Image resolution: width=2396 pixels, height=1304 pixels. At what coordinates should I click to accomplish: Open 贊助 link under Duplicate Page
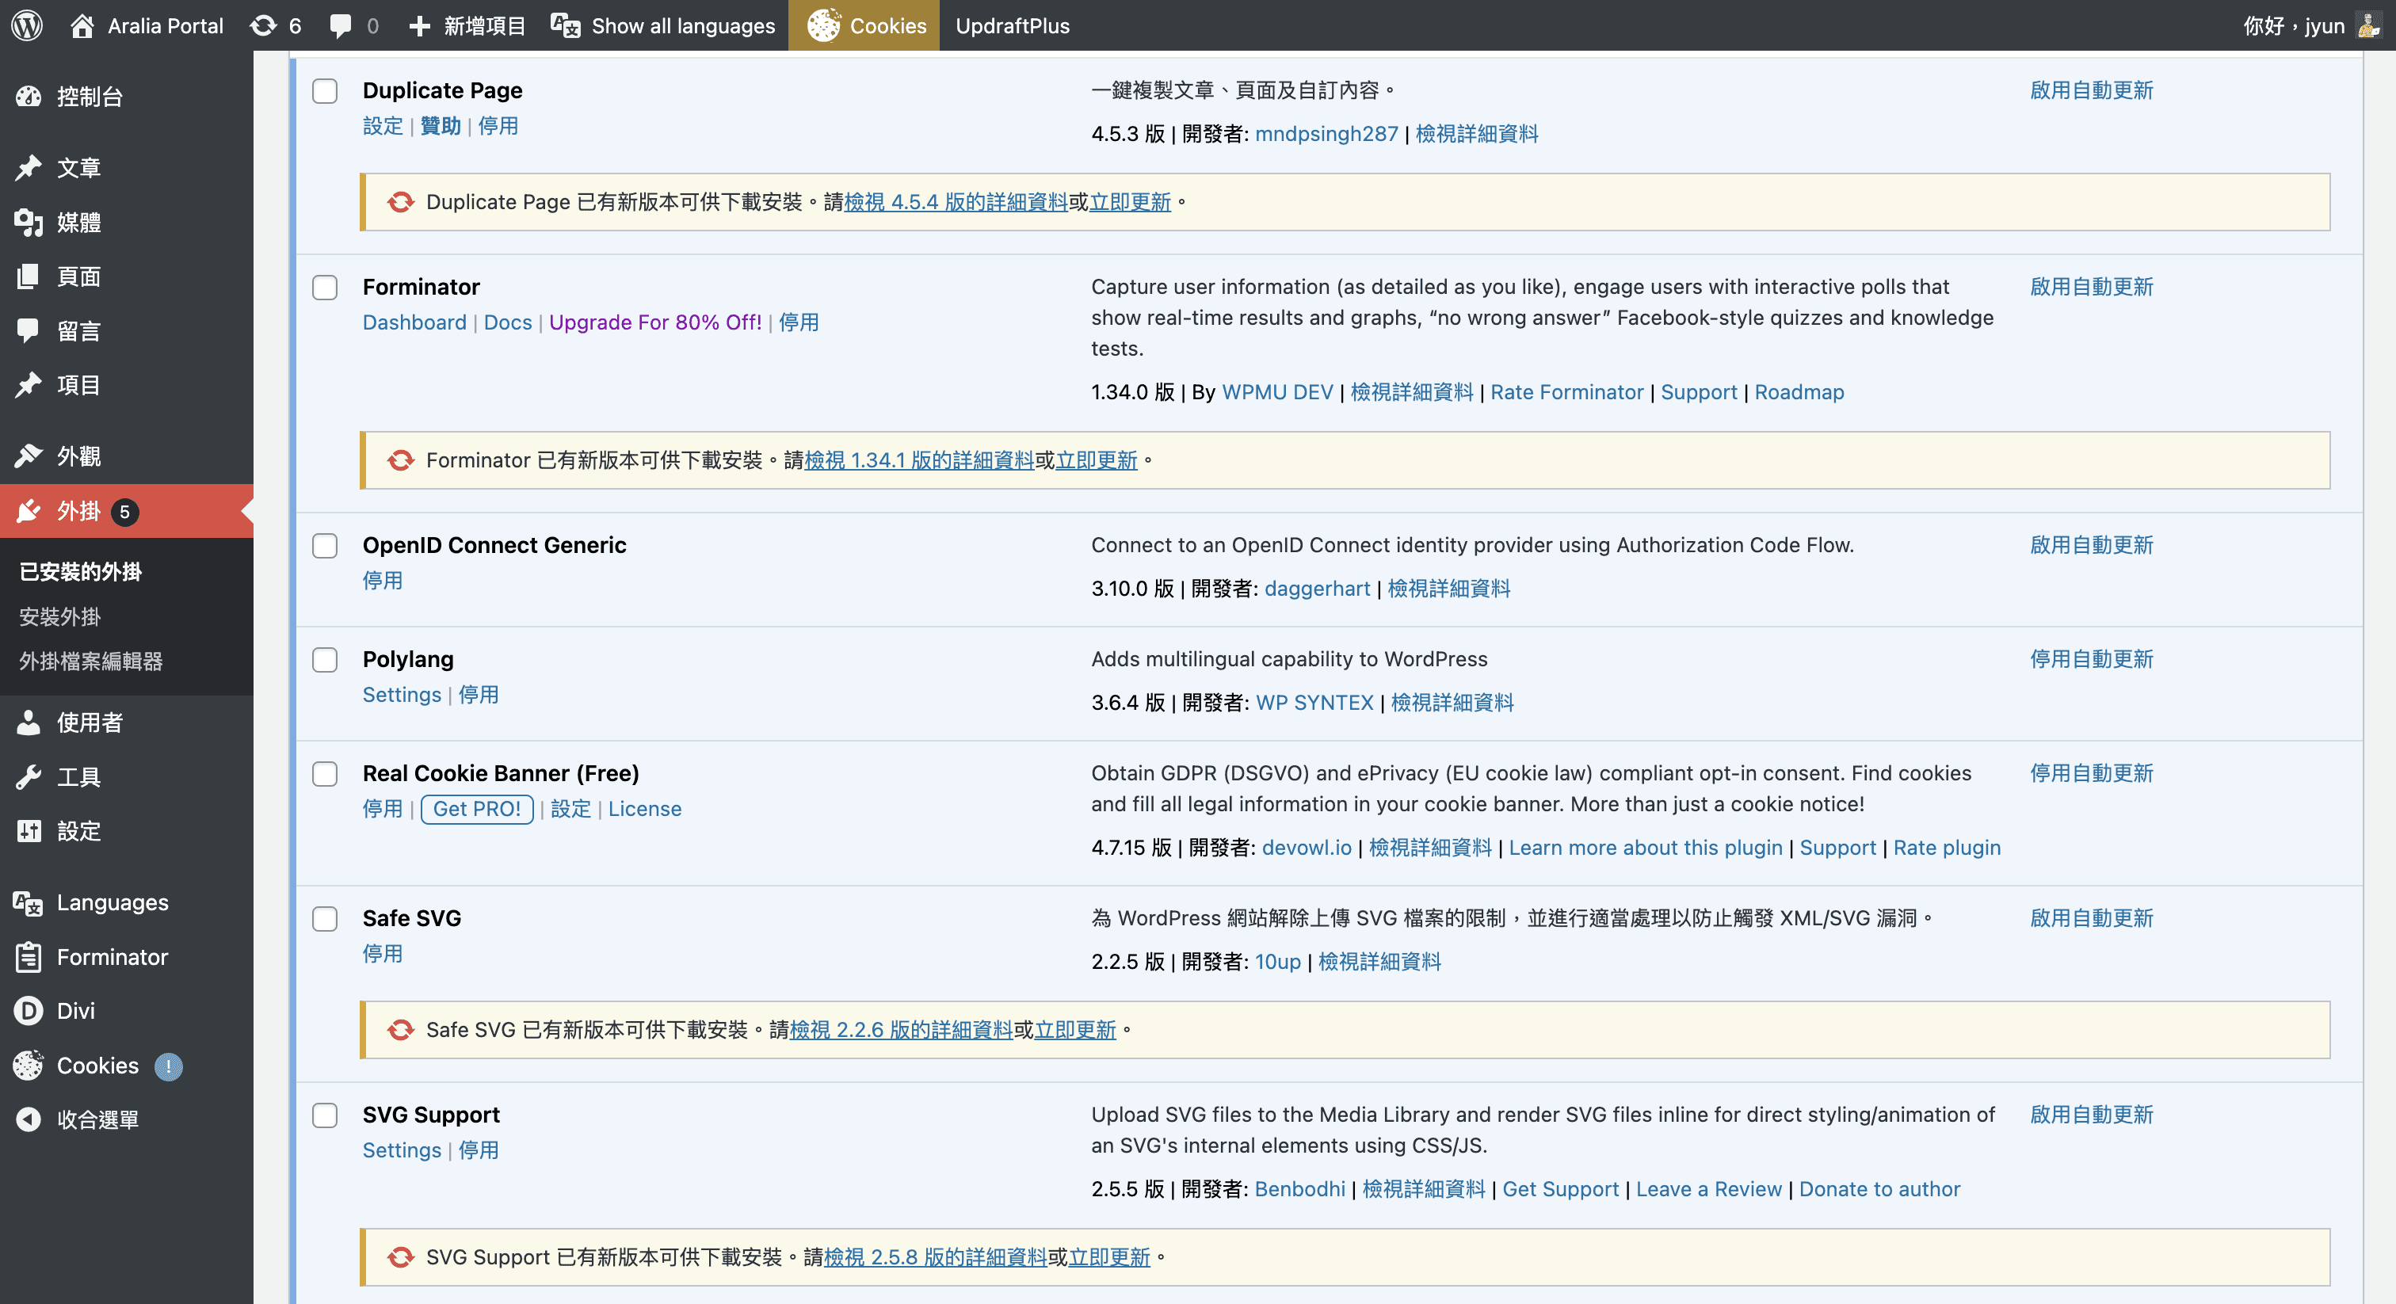(x=441, y=125)
